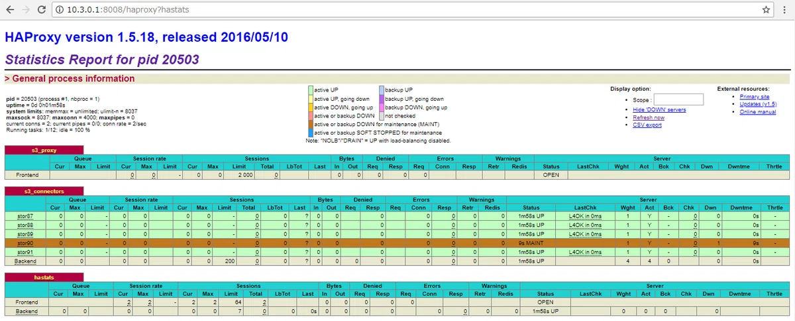The width and height of the screenshot is (795, 321).
Task: Click OPEN status in hastats Frontend row
Action: (x=546, y=302)
